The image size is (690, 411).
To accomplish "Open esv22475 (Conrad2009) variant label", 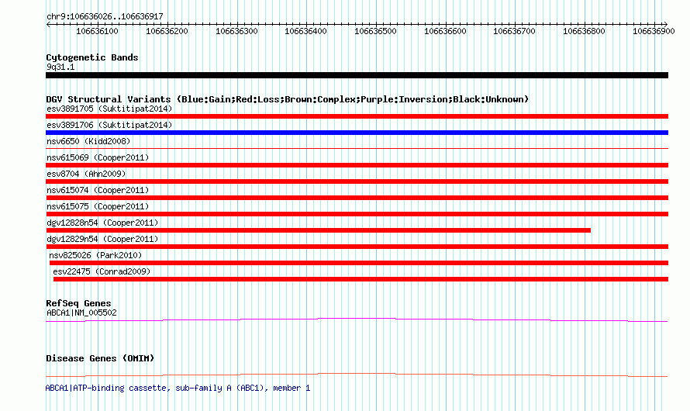I will tap(102, 271).
